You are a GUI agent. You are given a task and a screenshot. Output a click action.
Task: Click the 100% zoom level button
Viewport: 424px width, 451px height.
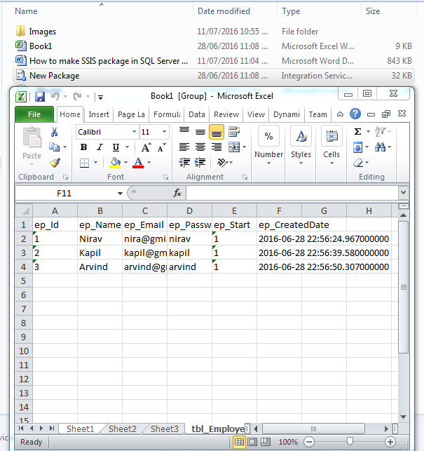[288, 442]
